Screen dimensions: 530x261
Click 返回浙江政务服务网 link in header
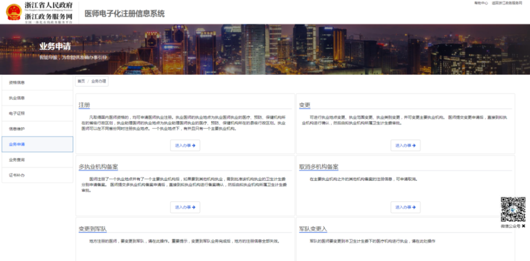coord(507,3)
